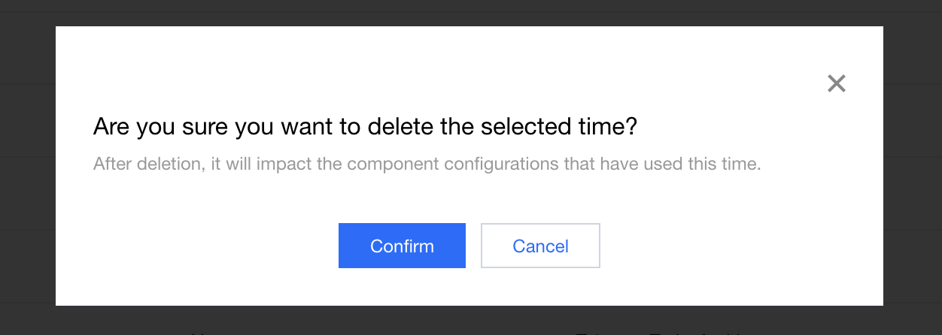The height and width of the screenshot is (335, 942).
Task: Abort the deletion by choosing Cancel
Action: tap(540, 246)
